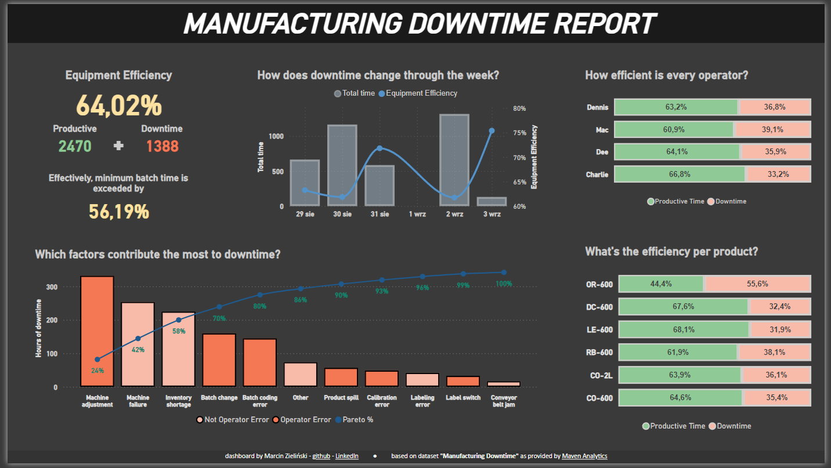
Task: Click the Pareto % legend marker
Action: 338,420
